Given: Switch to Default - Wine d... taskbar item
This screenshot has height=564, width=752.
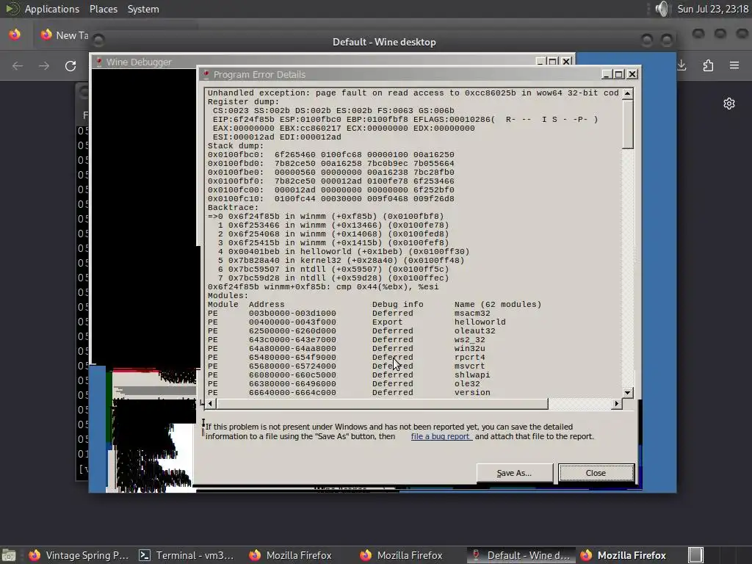Looking at the screenshot, I should (x=521, y=555).
